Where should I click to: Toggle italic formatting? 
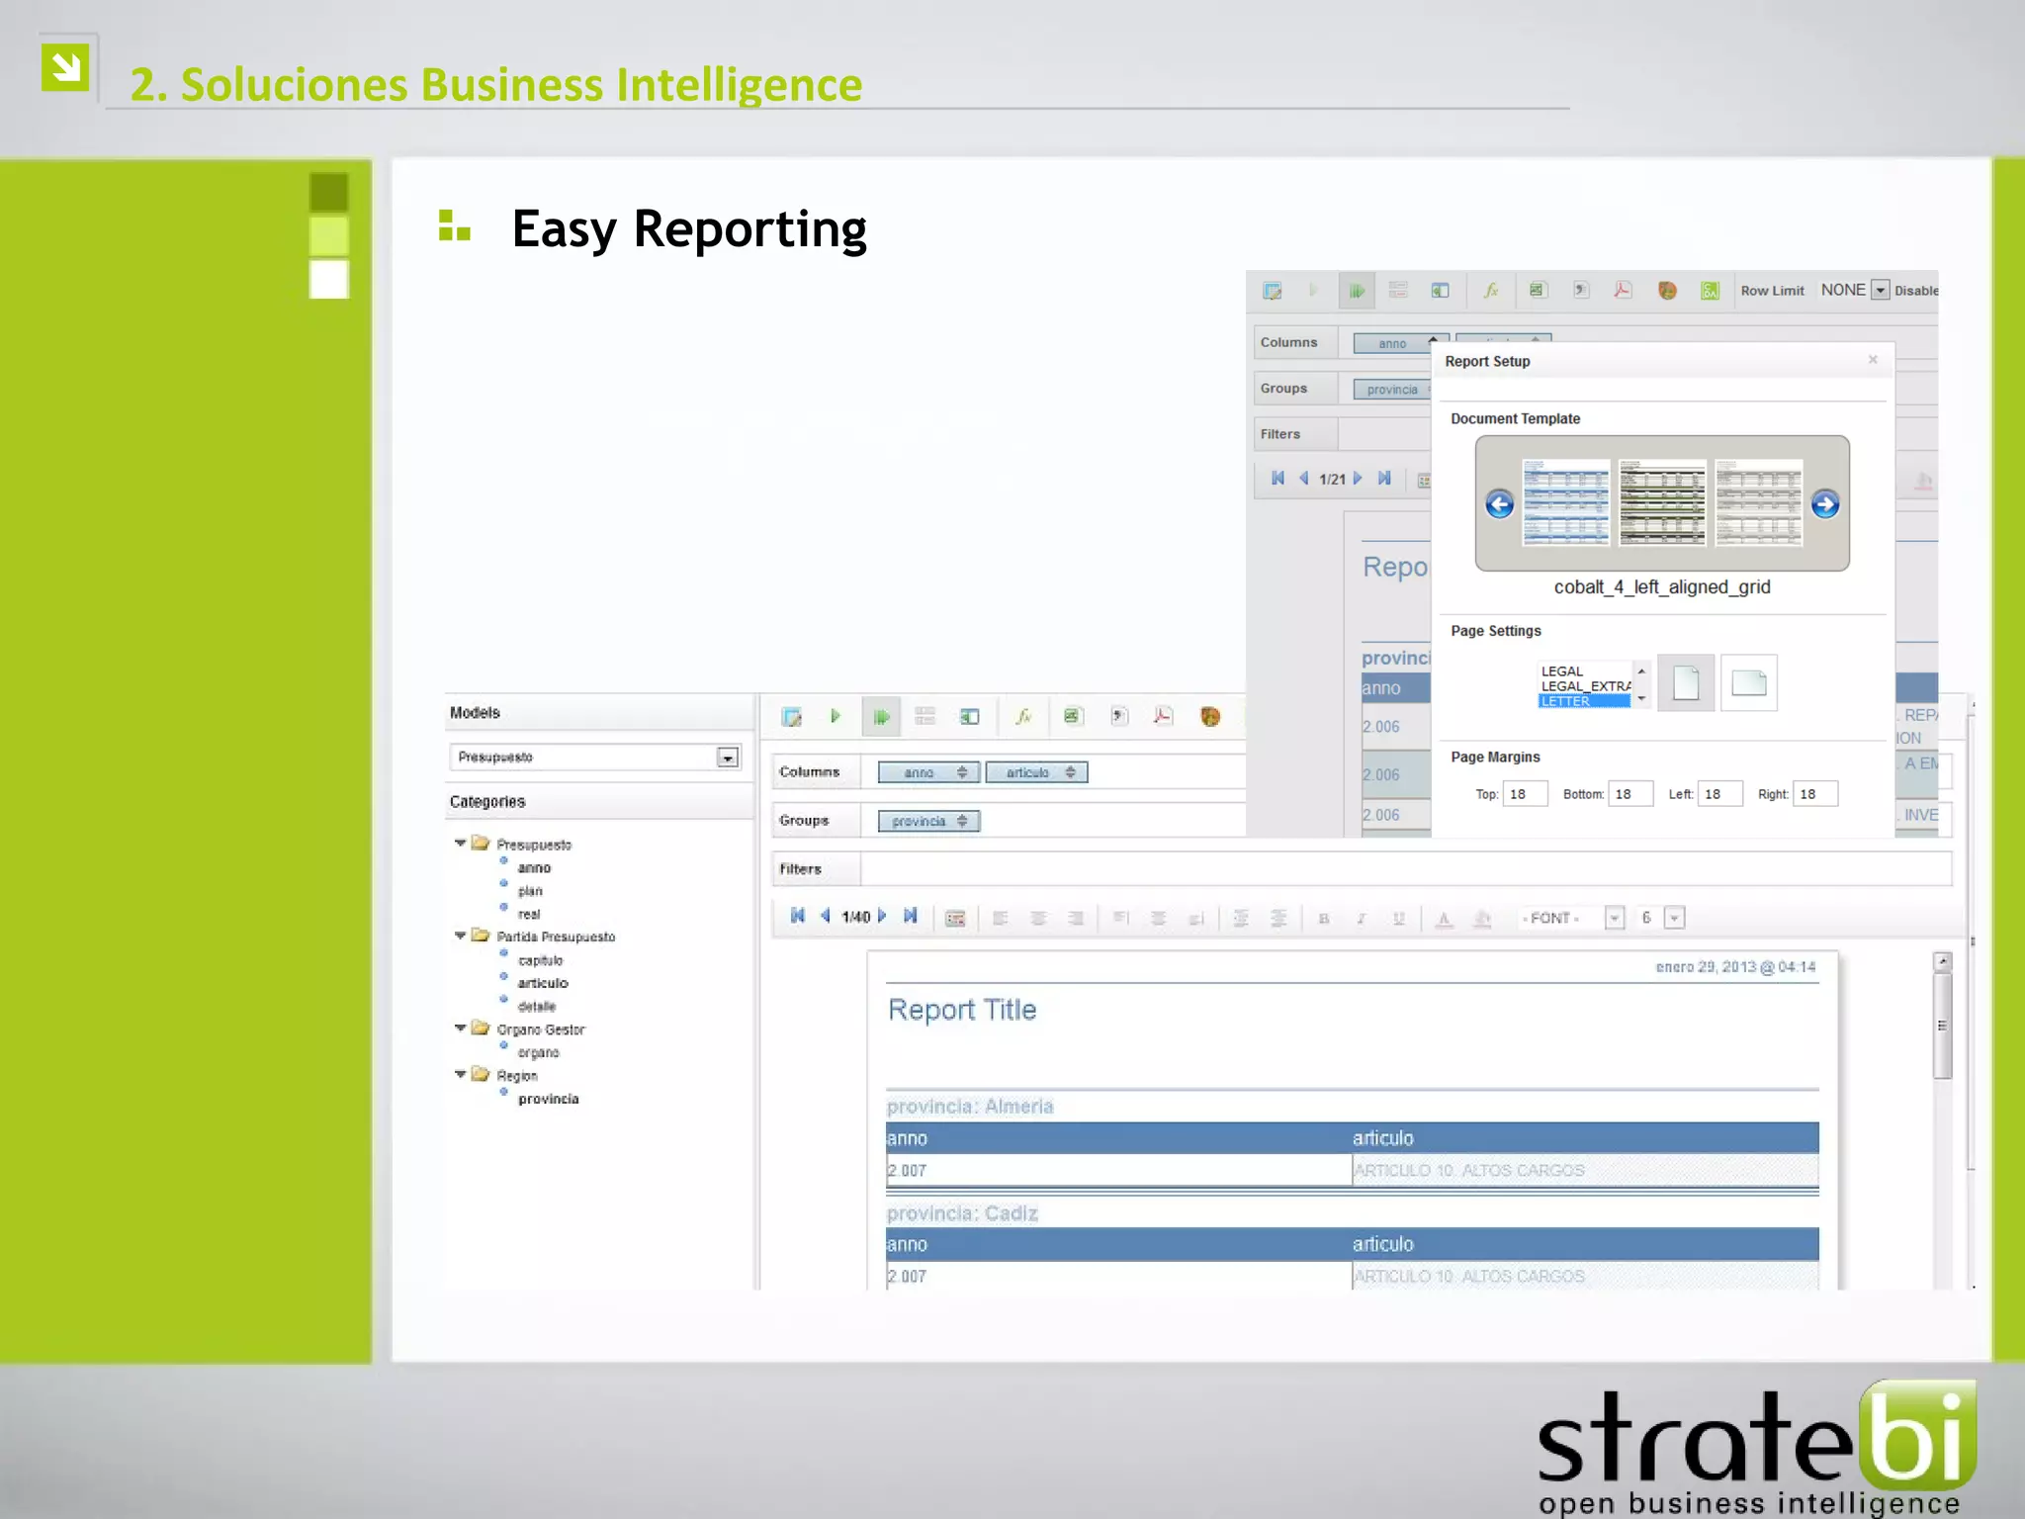(x=1362, y=919)
